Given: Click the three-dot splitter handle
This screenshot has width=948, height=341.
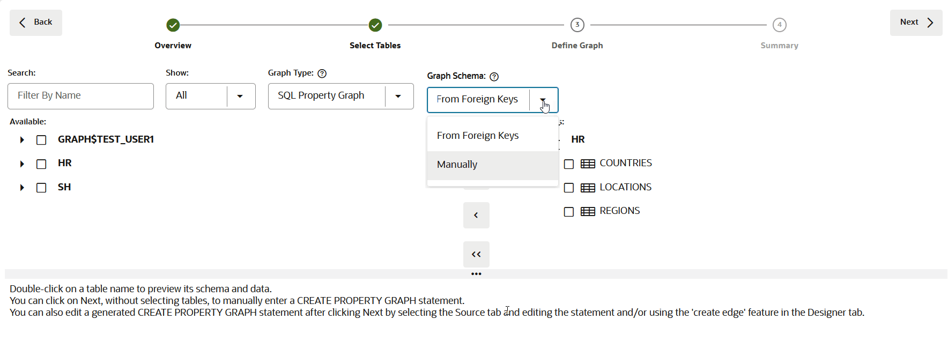Looking at the screenshot, I should click(x=476, y=274).
